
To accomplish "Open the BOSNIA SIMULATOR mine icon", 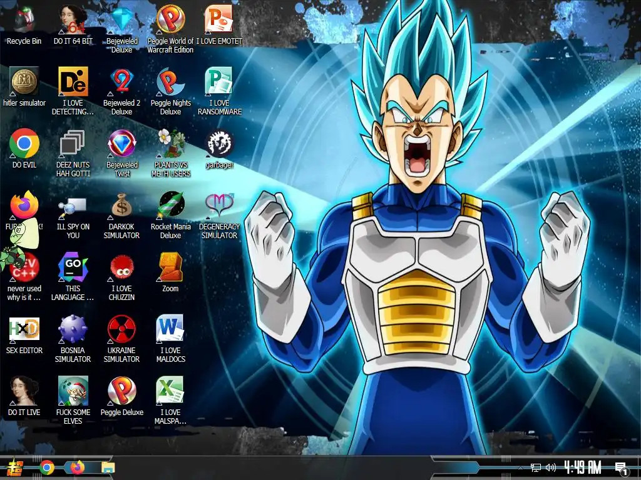I will (73, 339).
